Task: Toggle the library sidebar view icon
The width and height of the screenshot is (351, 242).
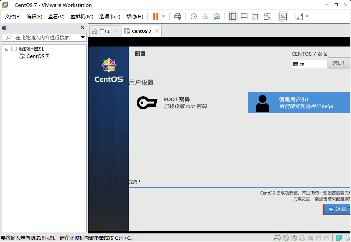Action: [x=233, y=16]
